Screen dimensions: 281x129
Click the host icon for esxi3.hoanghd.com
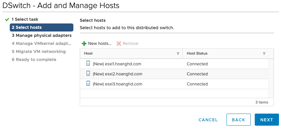(x=88, y=83)
